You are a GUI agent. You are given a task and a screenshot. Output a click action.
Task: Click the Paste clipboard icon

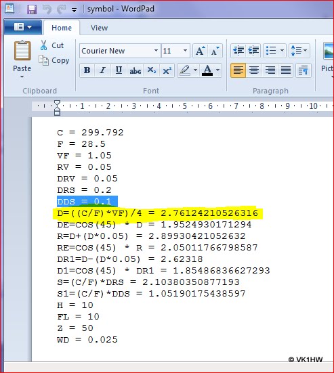tap(22, 51)
